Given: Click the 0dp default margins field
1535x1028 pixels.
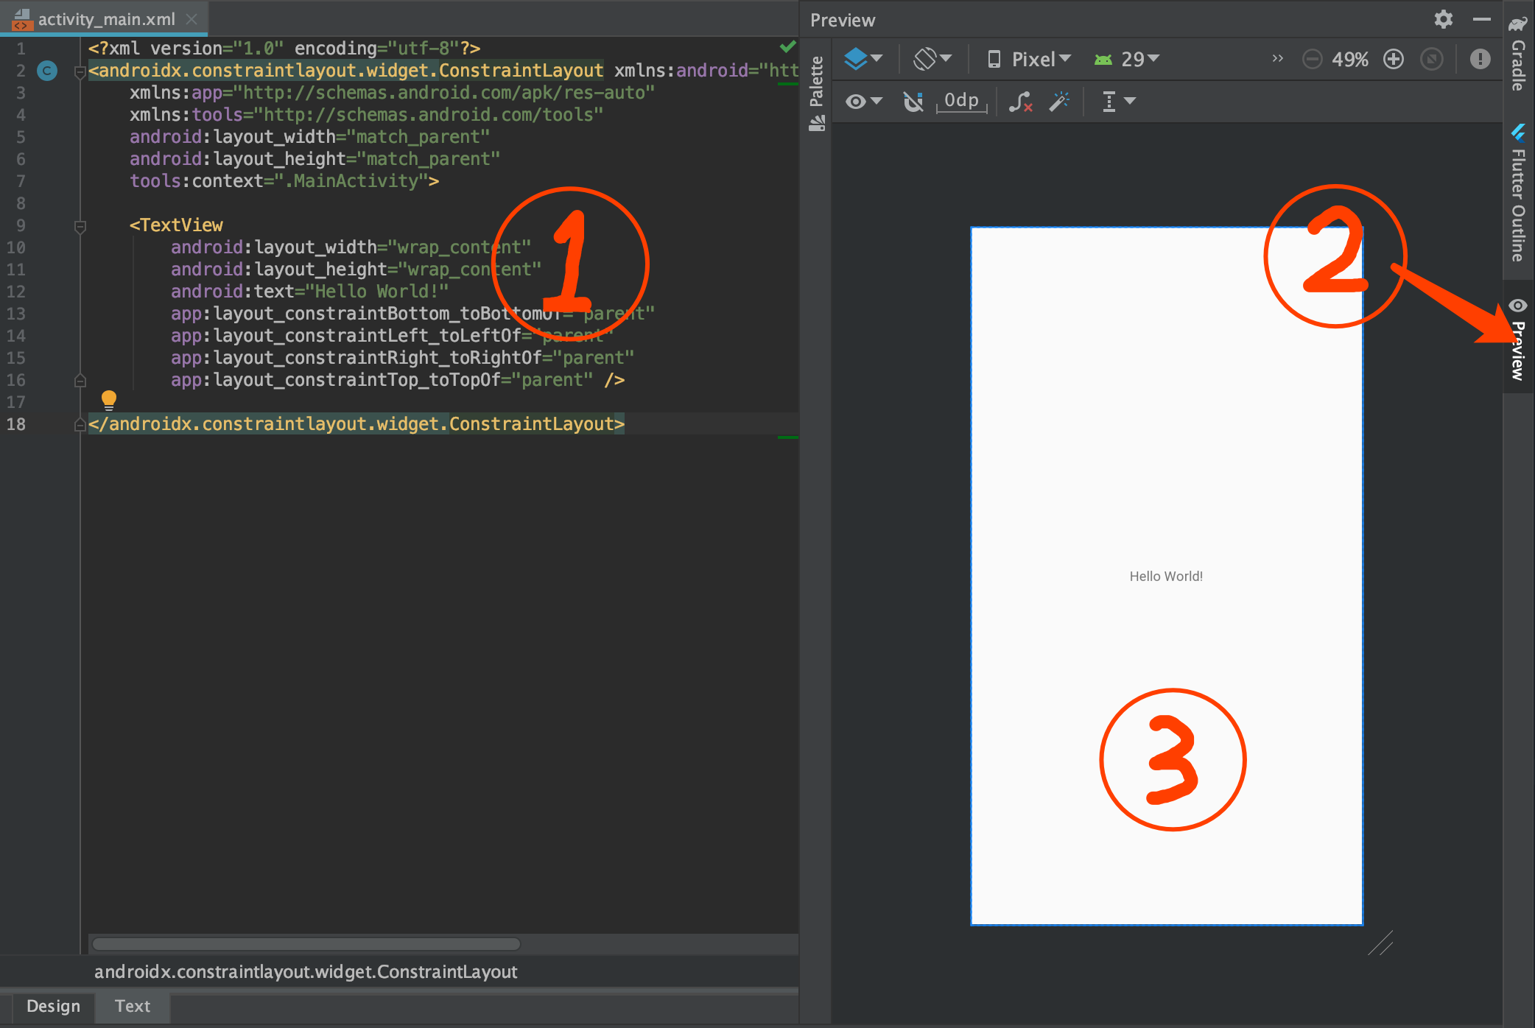Looking at the screenshot, I should [961, 101].
